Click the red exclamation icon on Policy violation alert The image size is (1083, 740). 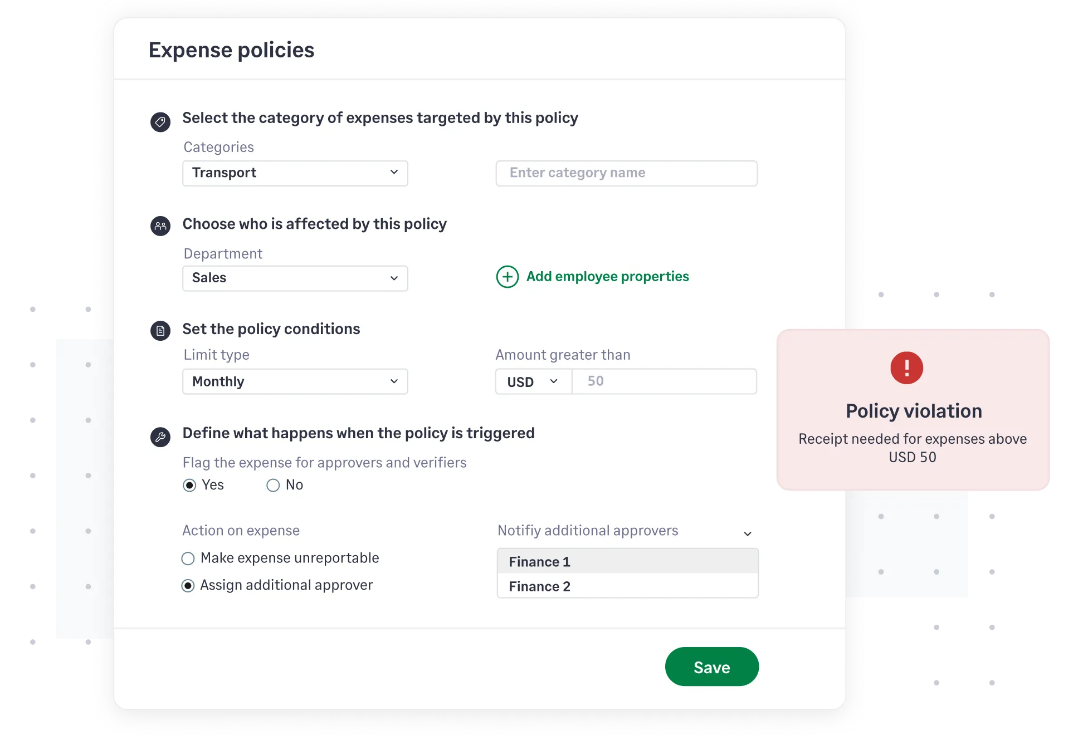(x=906, y=367)
